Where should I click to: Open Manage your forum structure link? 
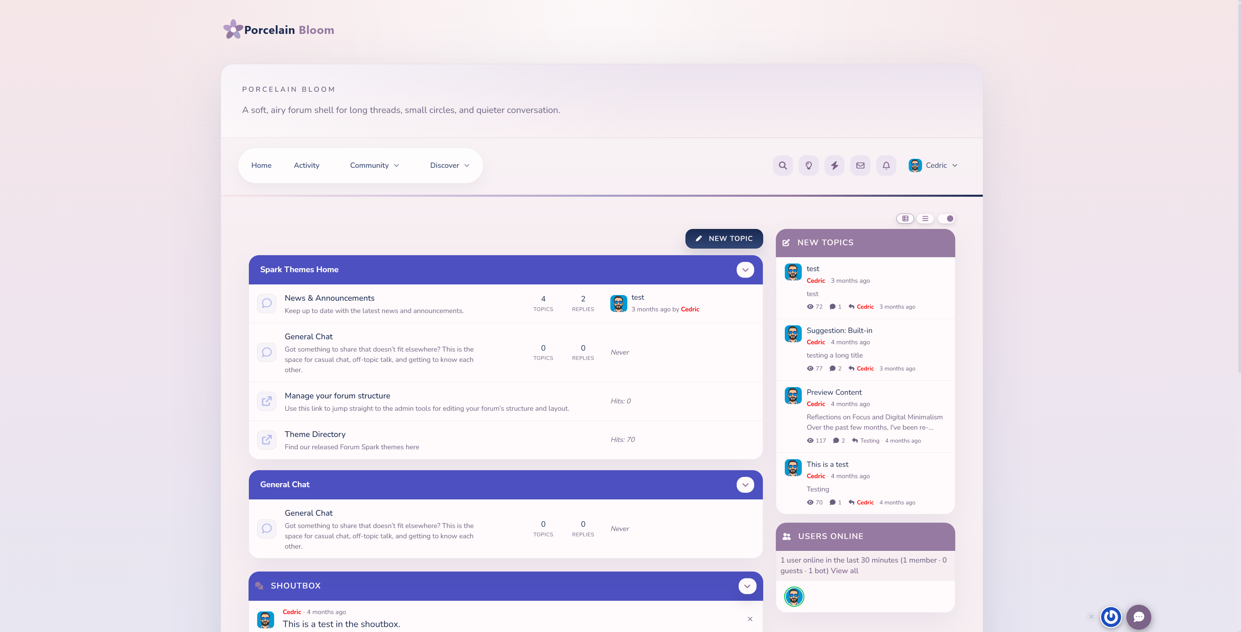(x=337, y=396)
